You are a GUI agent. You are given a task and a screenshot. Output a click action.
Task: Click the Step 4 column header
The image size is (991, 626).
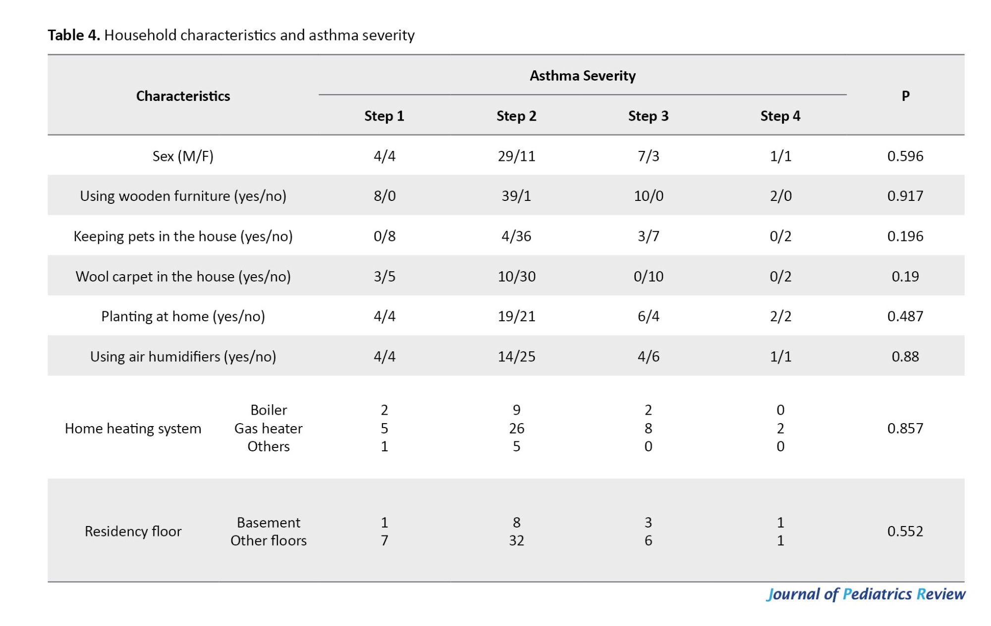click(x=780, y=116)
